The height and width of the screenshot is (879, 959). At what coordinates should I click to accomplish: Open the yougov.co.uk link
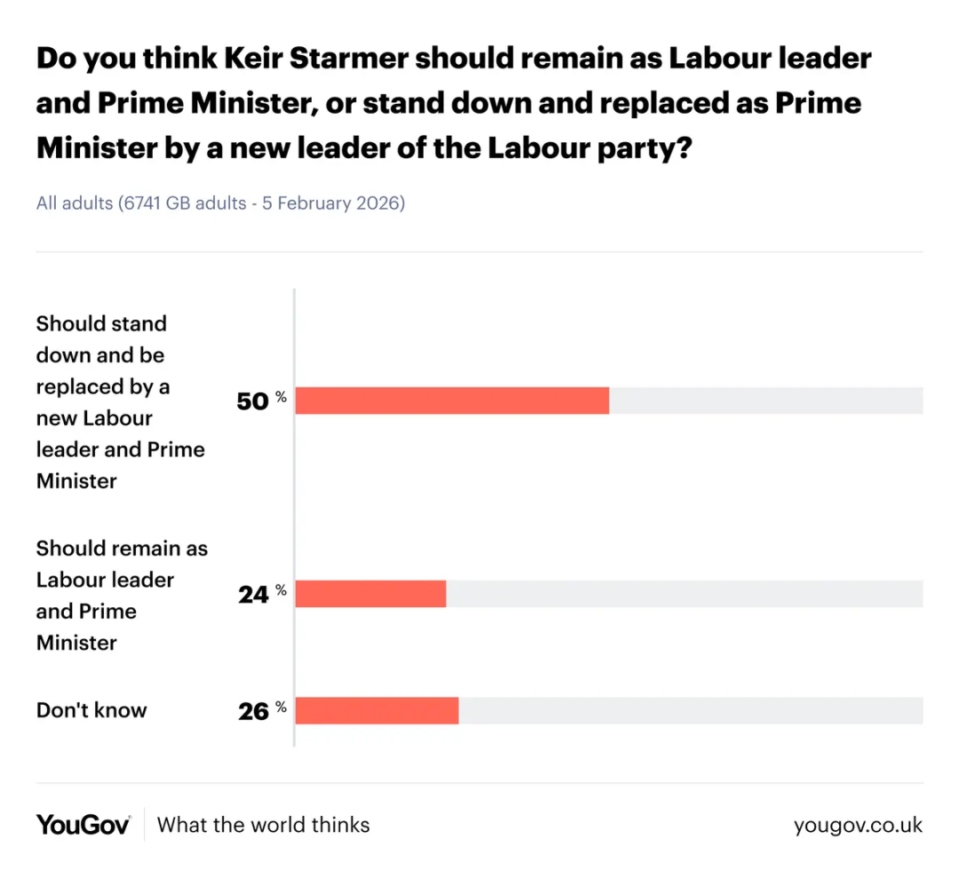pyautogui.click(x=858, y=825)
